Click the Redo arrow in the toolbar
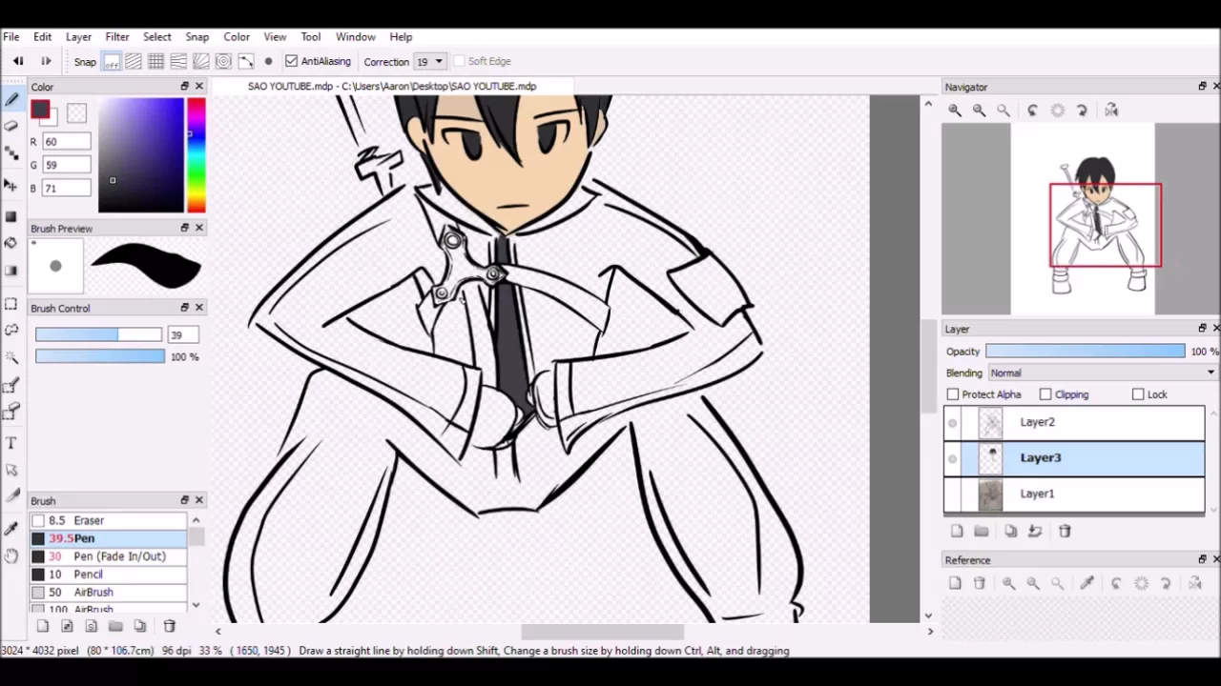Viewport: 1221px width, 686px height. coord(46,61)
